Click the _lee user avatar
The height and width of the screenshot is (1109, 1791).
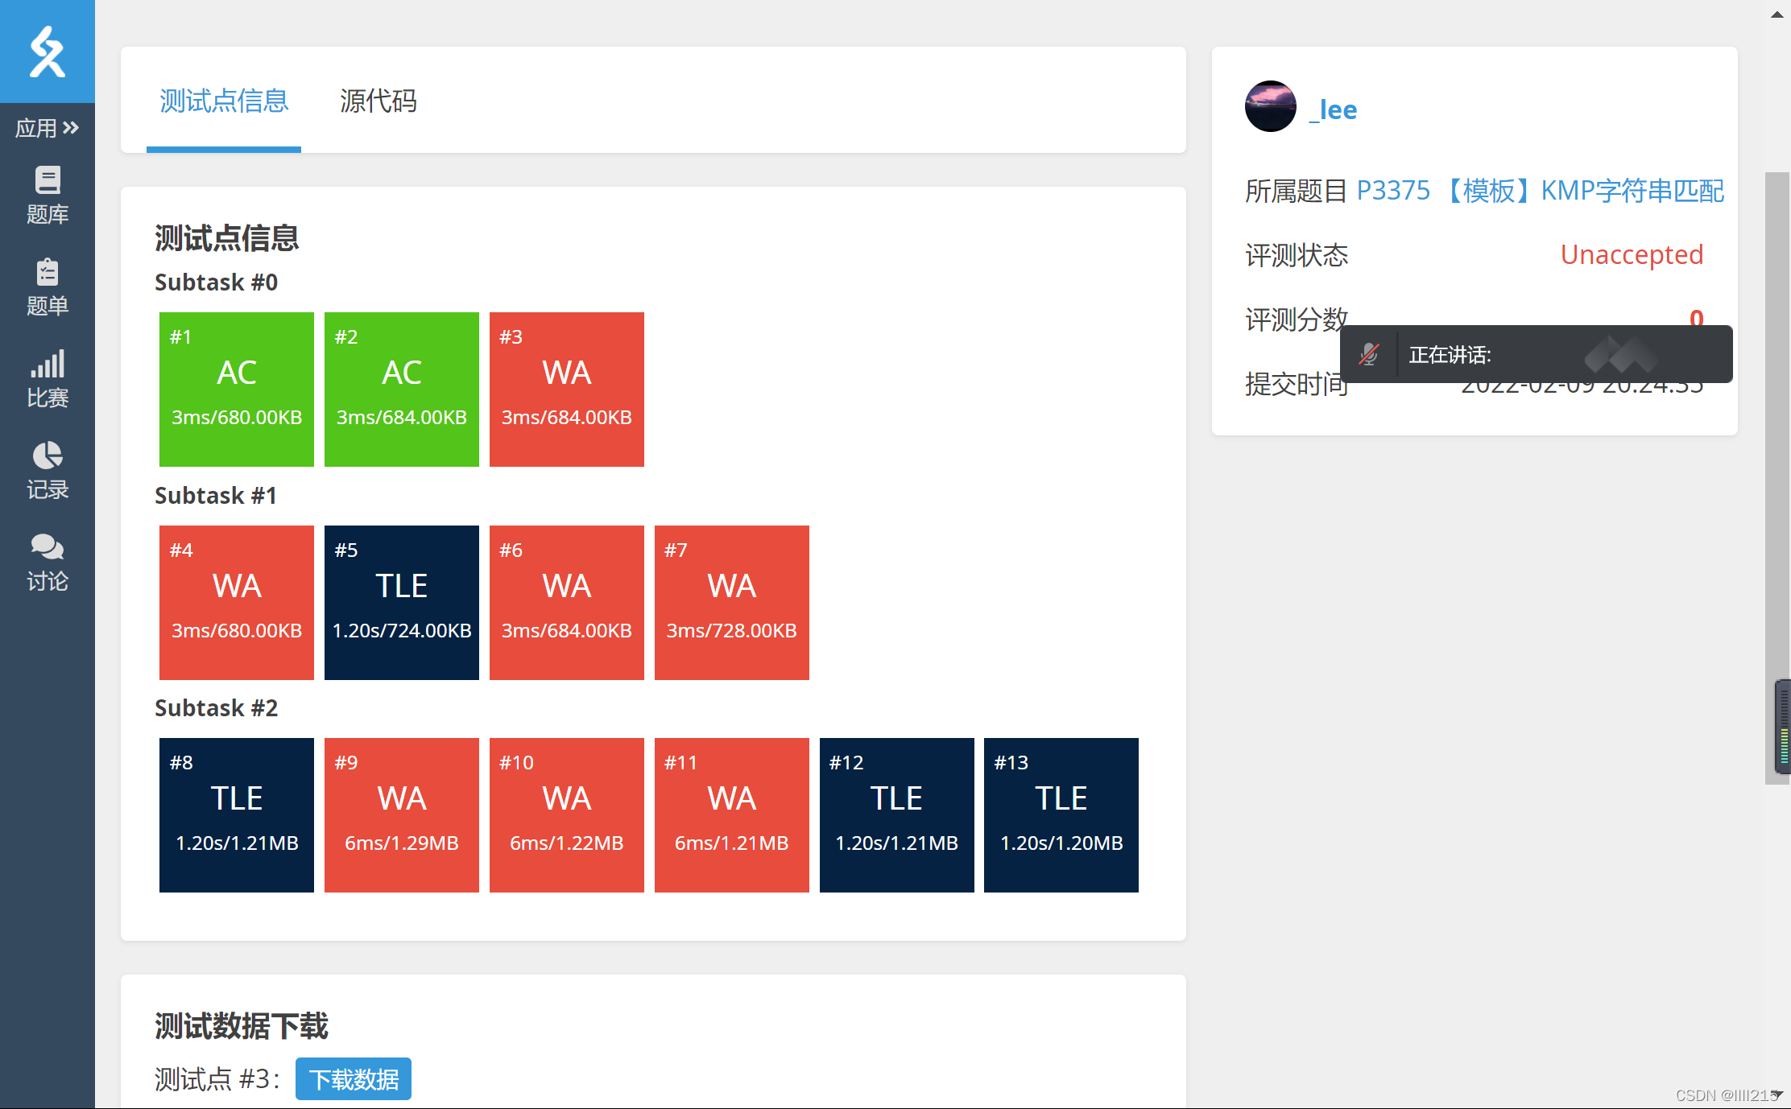[1270, 107]
